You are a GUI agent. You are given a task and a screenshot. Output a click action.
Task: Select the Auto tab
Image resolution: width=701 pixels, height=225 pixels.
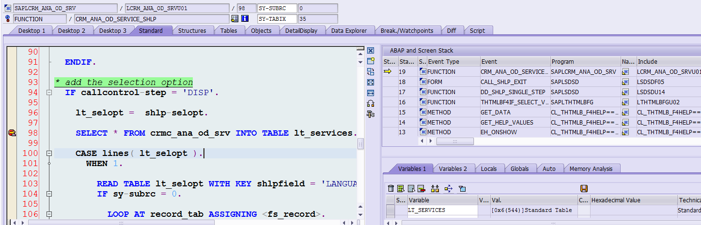[x=549, y=169]
